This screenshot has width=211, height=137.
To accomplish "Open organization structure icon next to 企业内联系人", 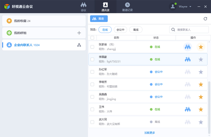I will 79,45.
